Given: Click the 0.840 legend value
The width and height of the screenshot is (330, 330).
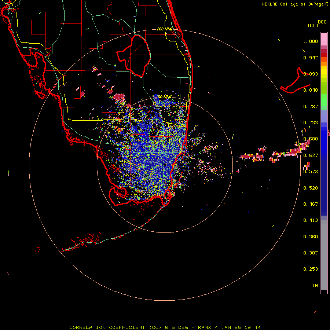Looking at the screenshot, I should pos(311,90).
